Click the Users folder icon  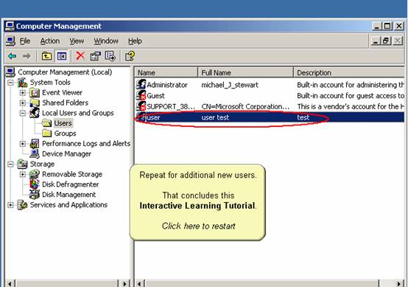(46, 123)
